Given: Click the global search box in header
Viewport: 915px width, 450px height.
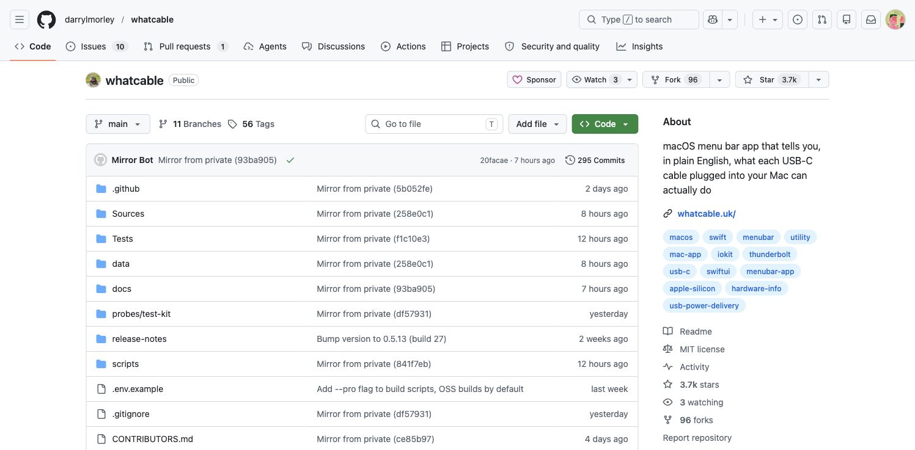Looking at the screenshot, I should [639, 20].
